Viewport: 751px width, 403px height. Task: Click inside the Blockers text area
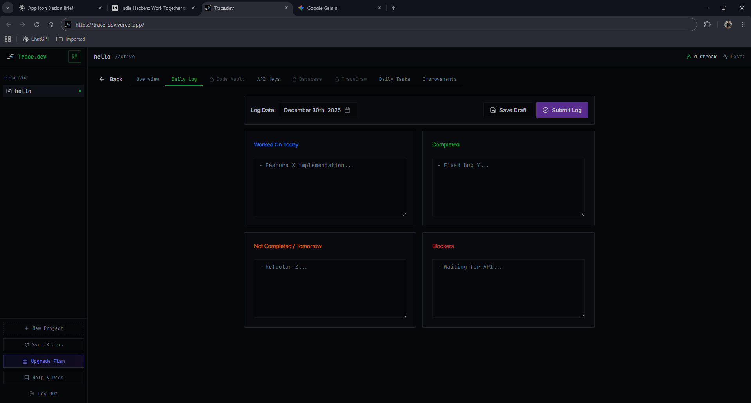[x=508, y=289]
